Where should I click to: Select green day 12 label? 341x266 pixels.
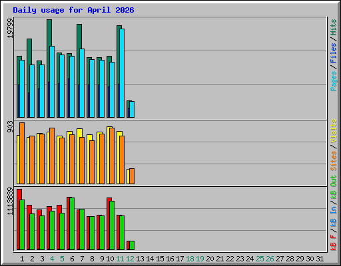[130, 259]
